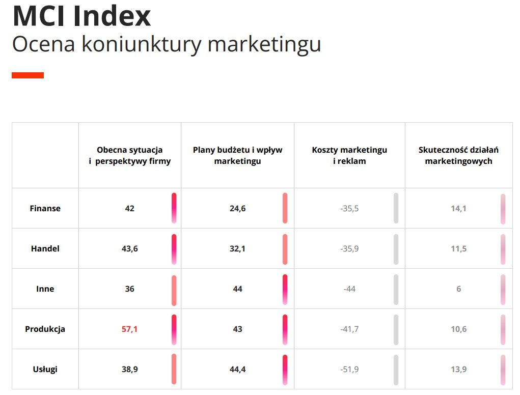Screen dimensions: 520x395
Task: Click the salmon bar beside Inne 36
Action: [x=174, y=290]
